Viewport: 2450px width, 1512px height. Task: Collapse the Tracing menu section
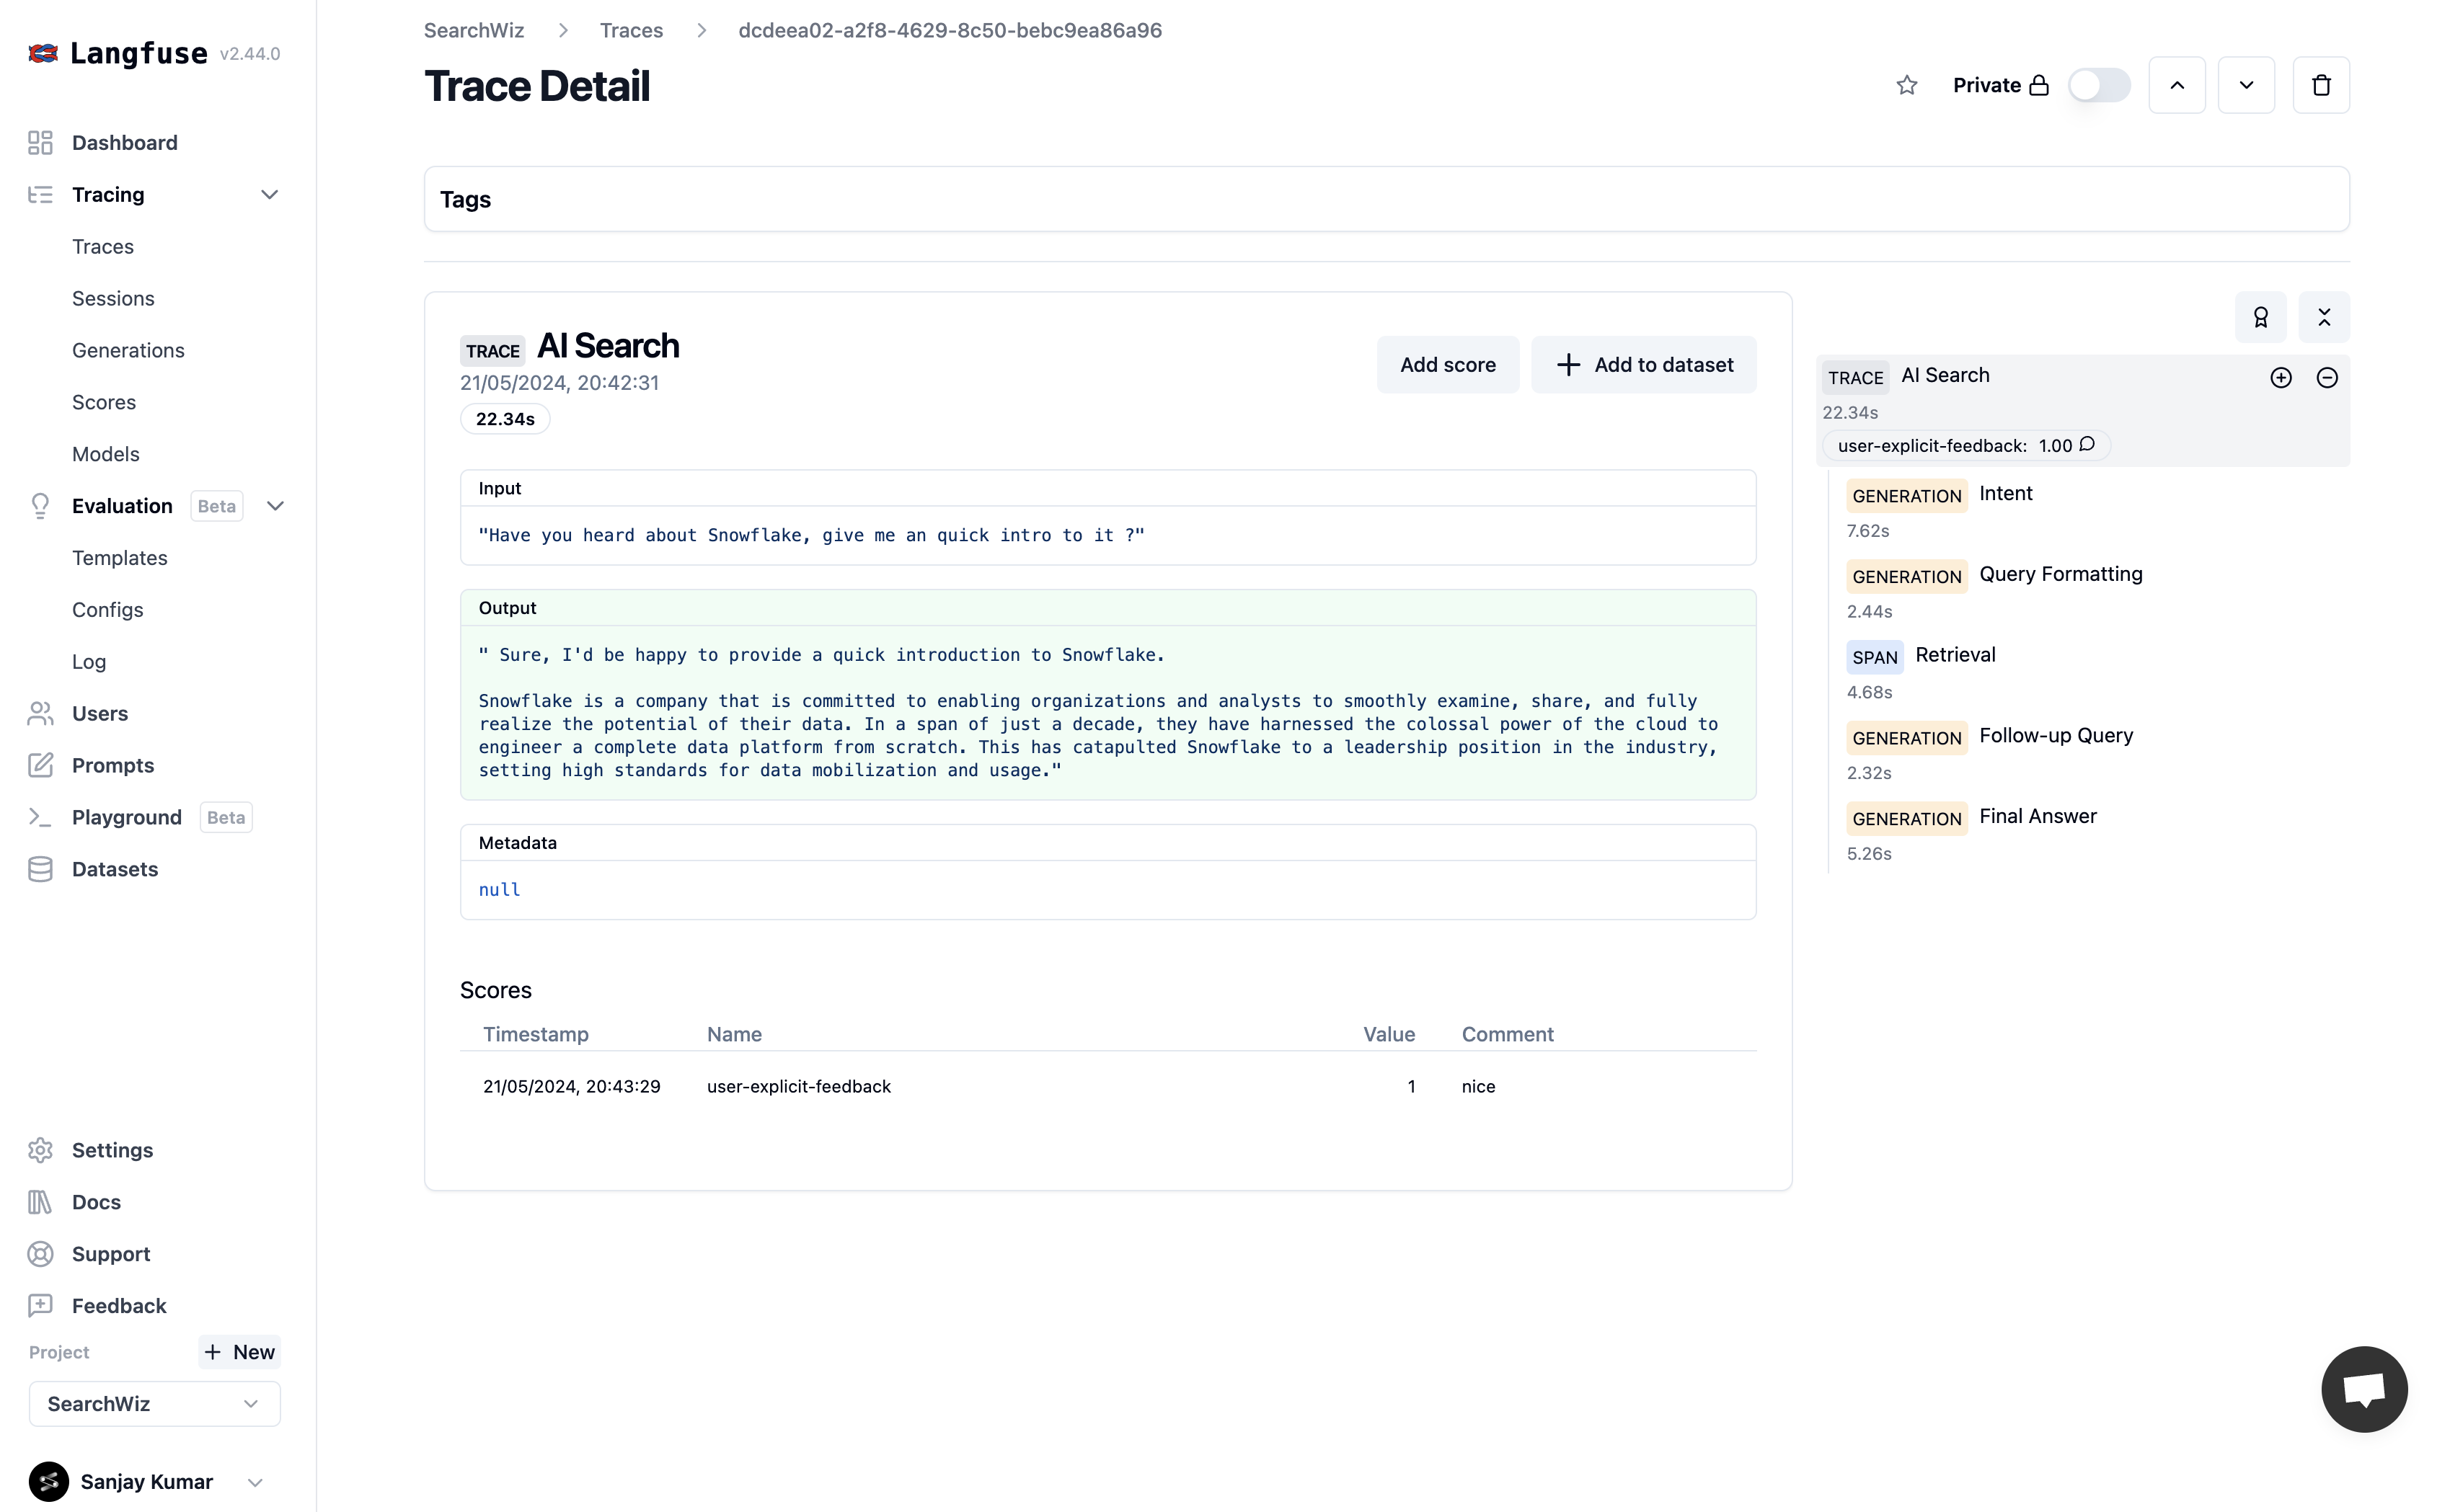(269, 195)
